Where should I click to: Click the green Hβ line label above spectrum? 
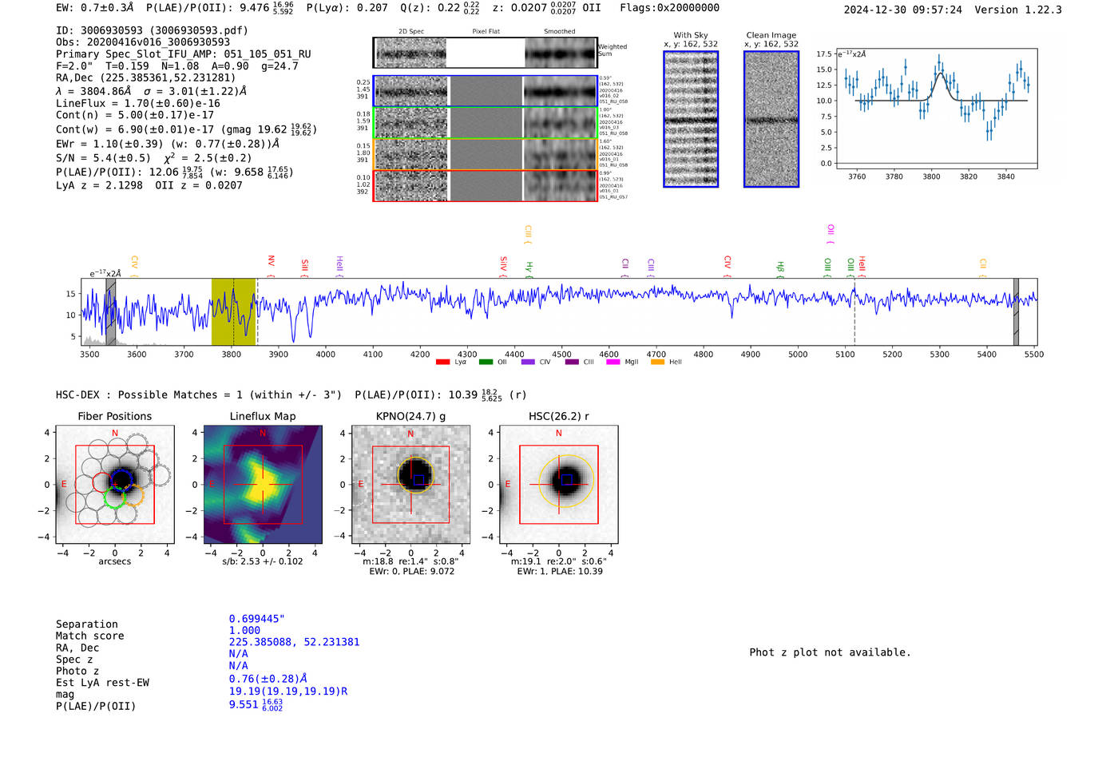point(780,267)
